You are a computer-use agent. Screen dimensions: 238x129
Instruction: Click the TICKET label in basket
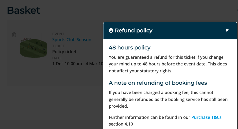pos(58,46)
